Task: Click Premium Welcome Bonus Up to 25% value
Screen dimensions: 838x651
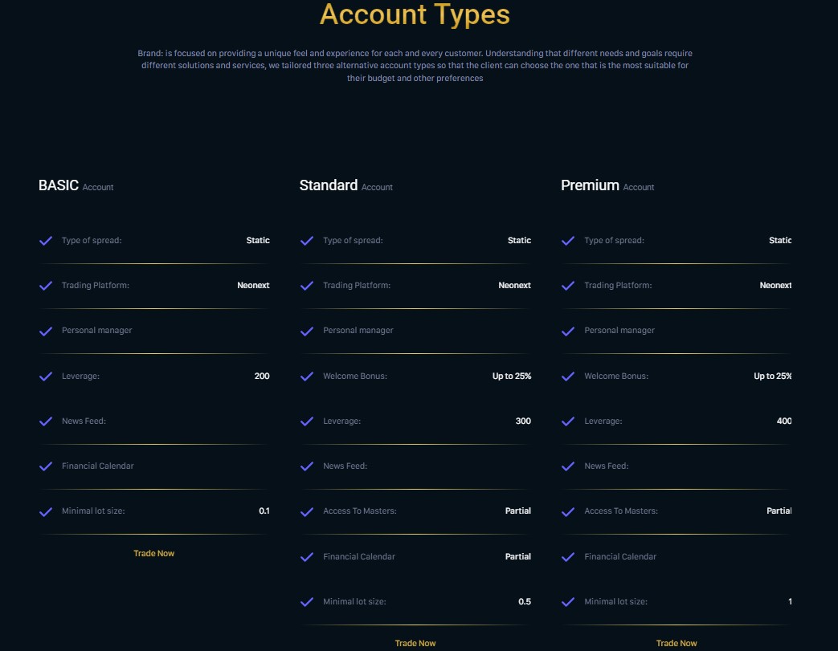Action: 773,376
